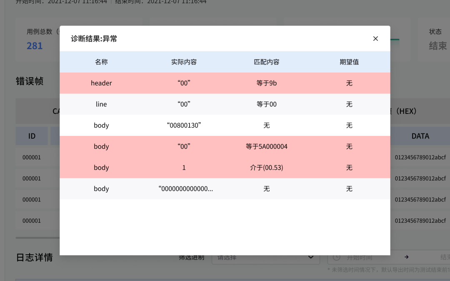Expand the 筛选进制 dropdown chevron

tap(311, 257)
